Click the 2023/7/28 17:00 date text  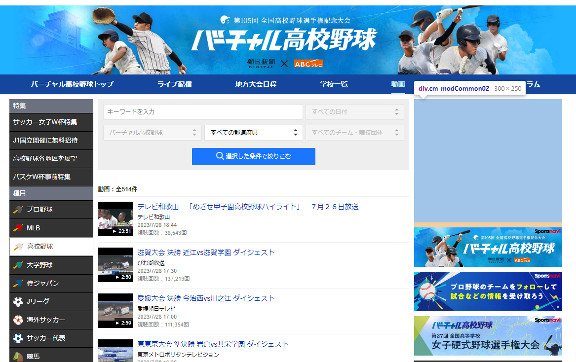coord(157,317)
